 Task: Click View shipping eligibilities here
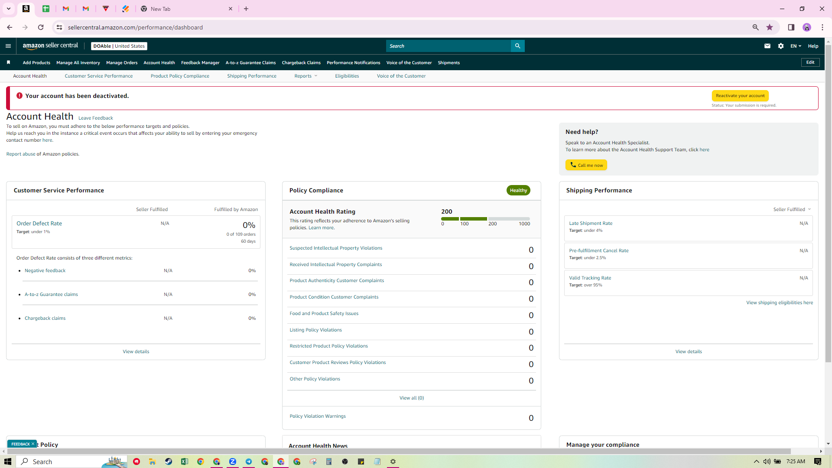click(780, 302)
